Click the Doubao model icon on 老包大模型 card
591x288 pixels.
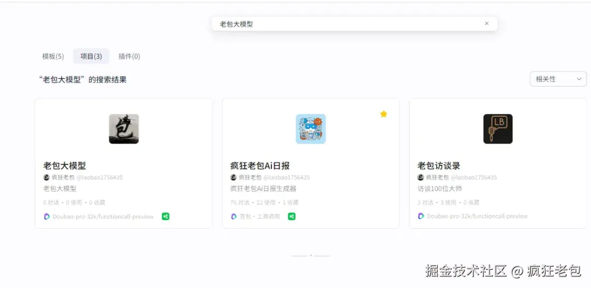coord(47,216)
